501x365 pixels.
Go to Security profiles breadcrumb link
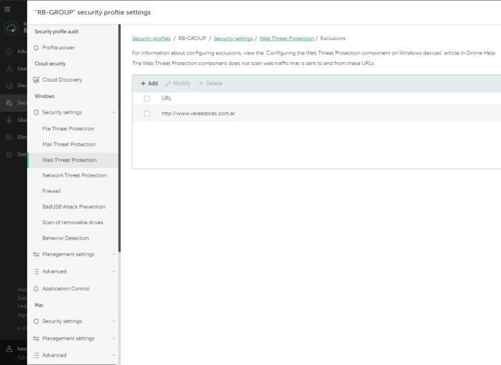151,39
